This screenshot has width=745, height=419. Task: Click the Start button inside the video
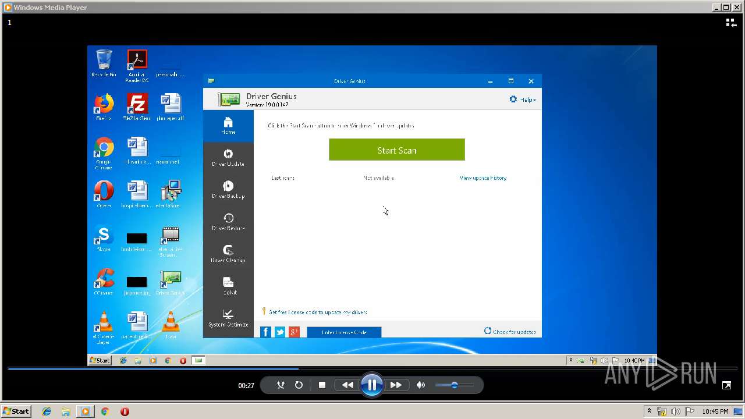[100, 360]
